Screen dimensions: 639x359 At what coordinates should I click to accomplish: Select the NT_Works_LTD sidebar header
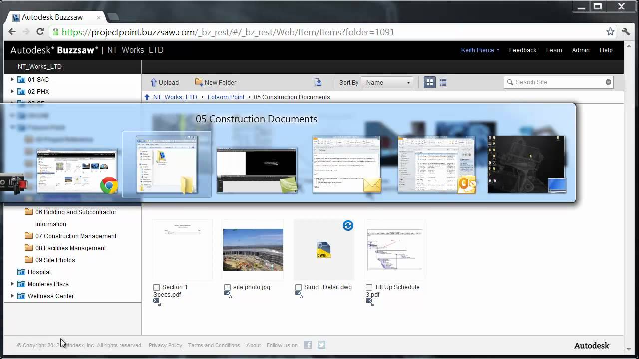point(40,66)
